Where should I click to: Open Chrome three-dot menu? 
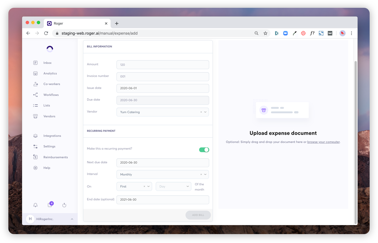[x=352, y=33]
